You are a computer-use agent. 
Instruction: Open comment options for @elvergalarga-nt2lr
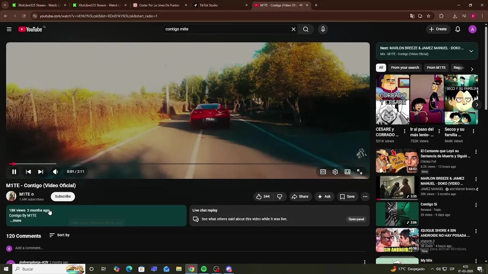pos(364,262)
